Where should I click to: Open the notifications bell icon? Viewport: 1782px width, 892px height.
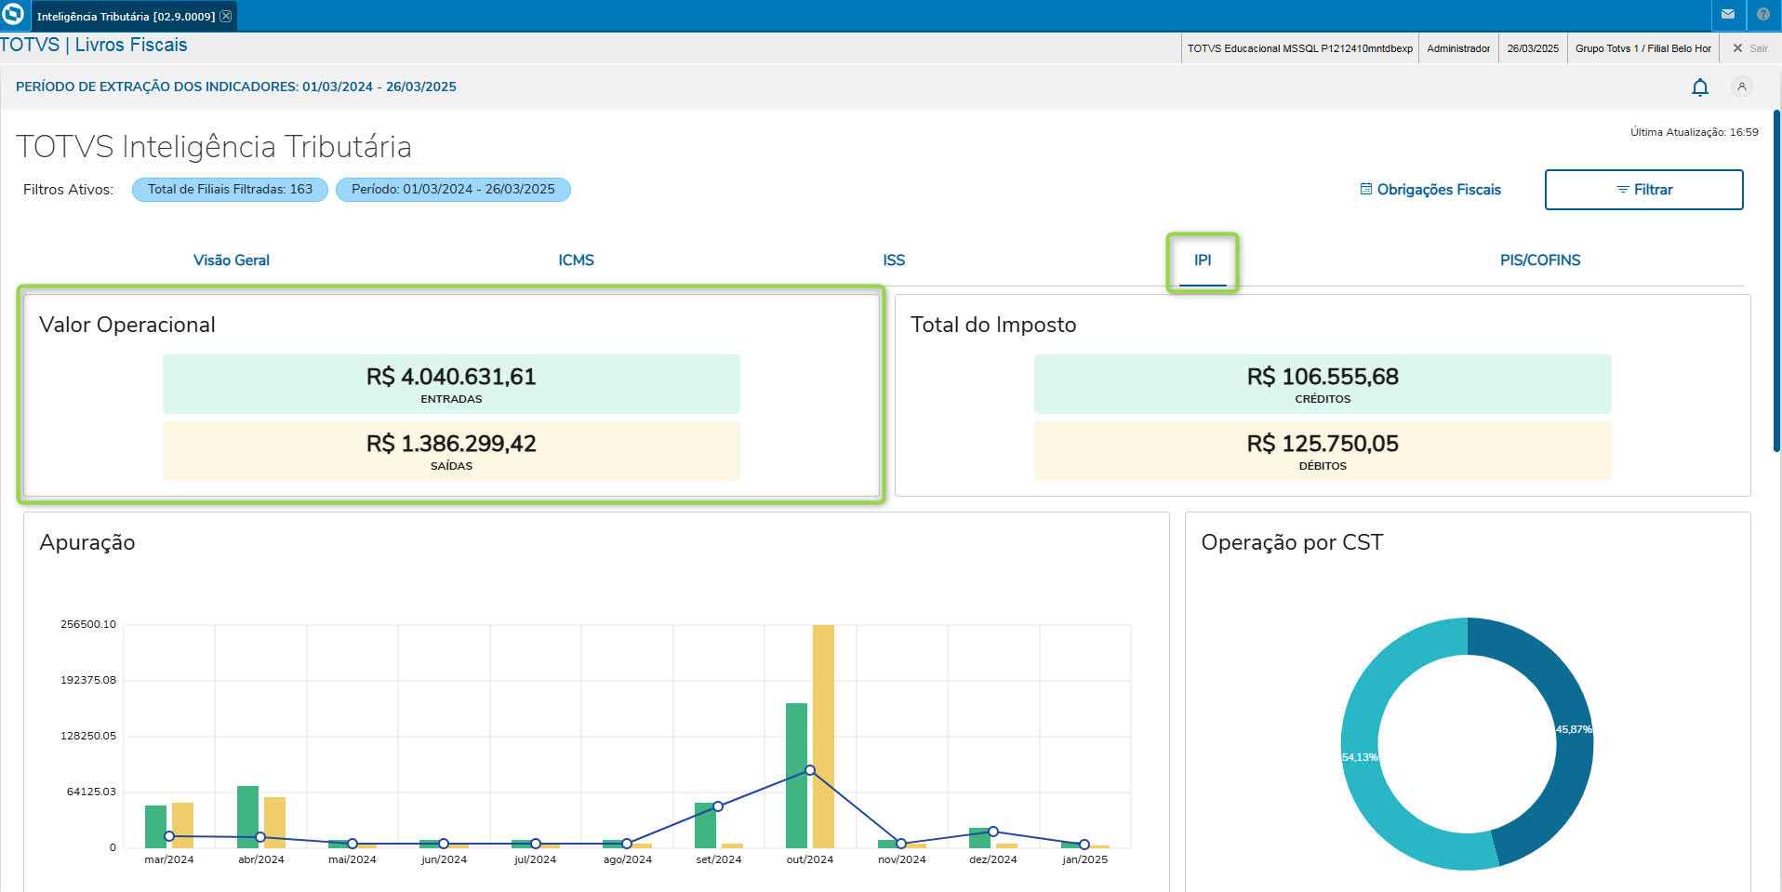click(x=1700, y=87)
